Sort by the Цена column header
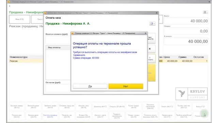This screenshot has height=123, width=218. (167, 57)
